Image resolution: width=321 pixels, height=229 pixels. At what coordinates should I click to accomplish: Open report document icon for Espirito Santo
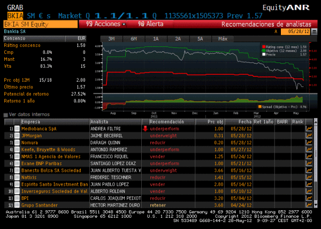[x=17, y=184]
